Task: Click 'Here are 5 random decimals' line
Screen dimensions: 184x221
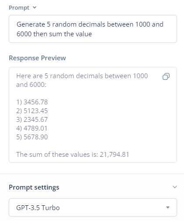Action: click(x=82, y=76)
